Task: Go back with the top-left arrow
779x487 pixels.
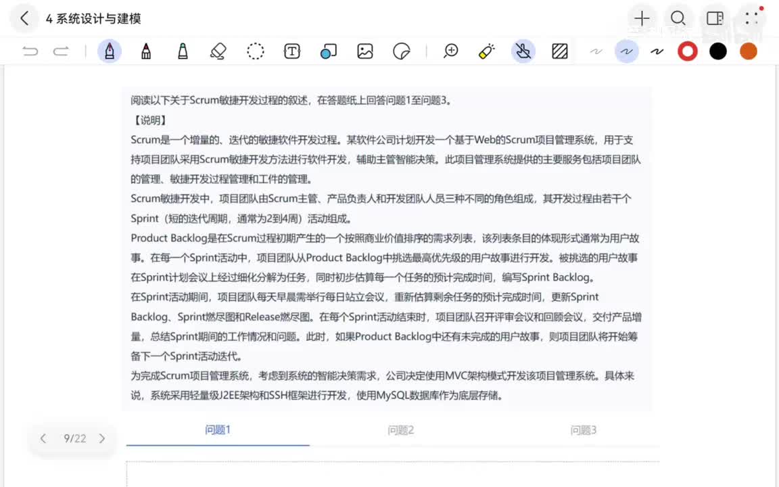Action: (x=24, y=19)
